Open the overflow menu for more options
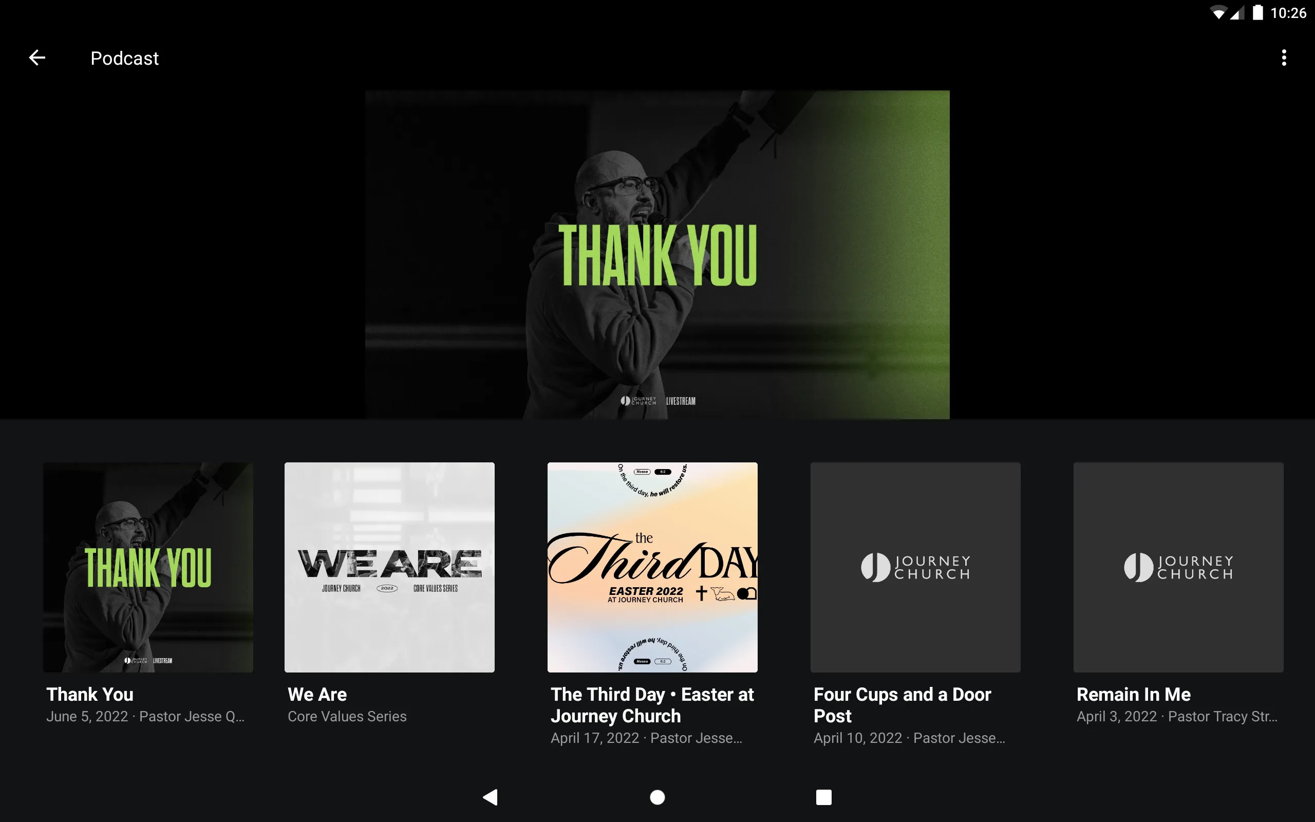This screenshot has height=822, width=1315. click(1285, 58)
